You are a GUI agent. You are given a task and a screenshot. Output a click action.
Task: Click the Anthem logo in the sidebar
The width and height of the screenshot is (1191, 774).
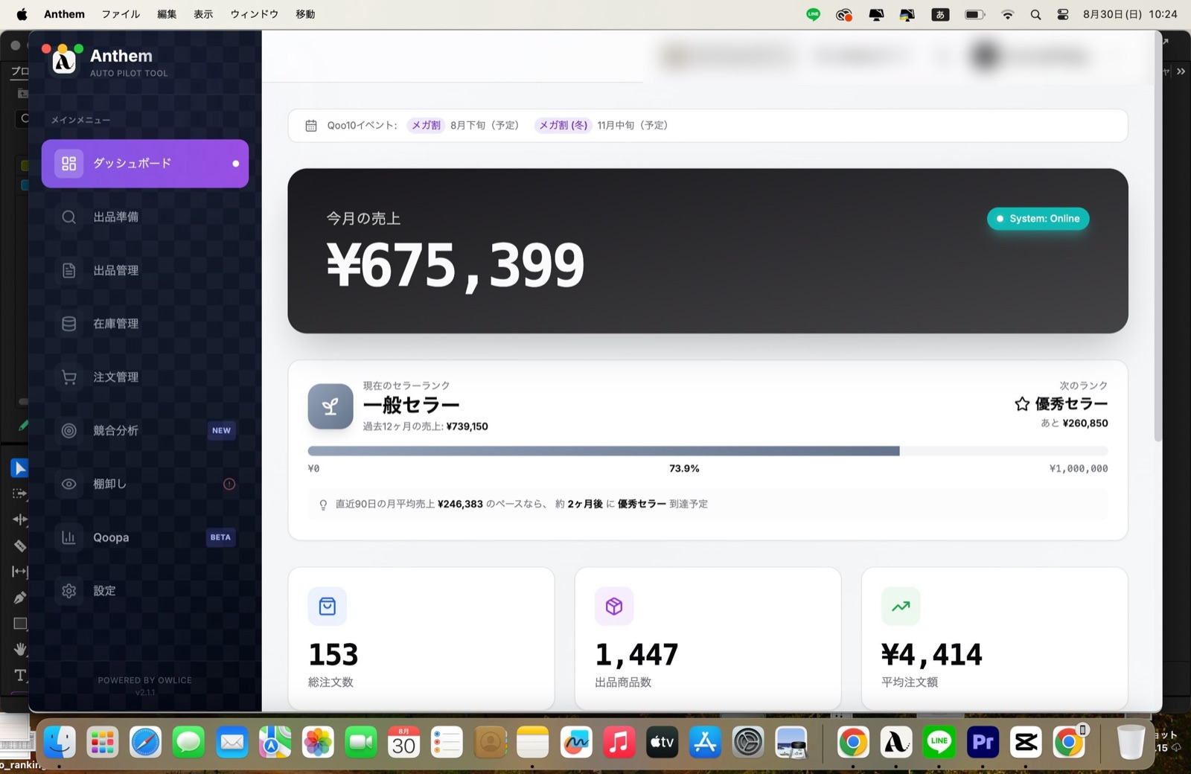pyautogui.click(x=64, y=62)
